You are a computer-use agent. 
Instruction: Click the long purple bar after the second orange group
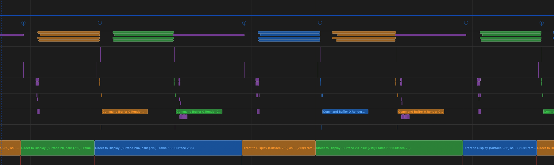431,35
